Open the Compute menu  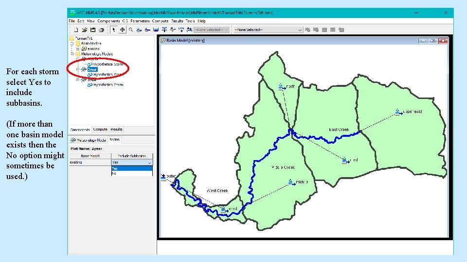160,21
